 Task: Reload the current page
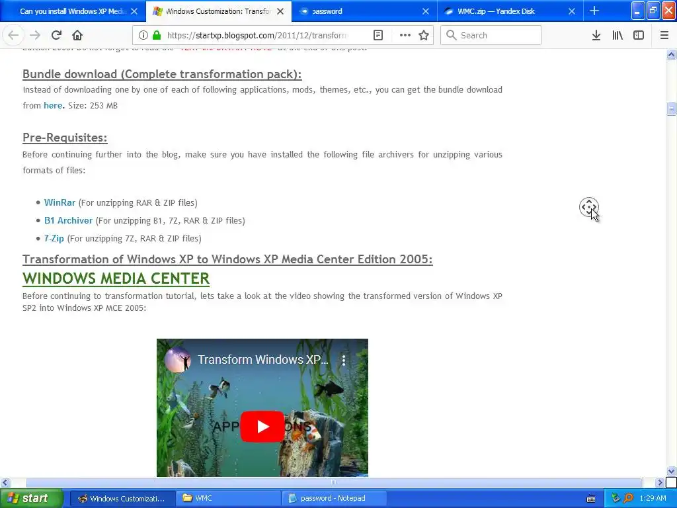56,35
